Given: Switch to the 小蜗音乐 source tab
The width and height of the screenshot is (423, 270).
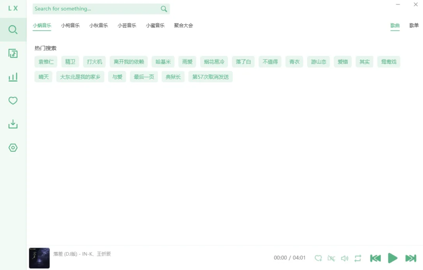Looking at the screenshot, I should click(x=42, y=25).
